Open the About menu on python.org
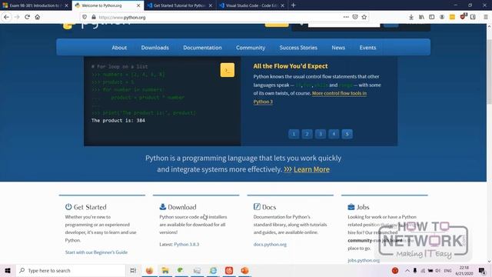The image size is (492, 277). [119, 48]
